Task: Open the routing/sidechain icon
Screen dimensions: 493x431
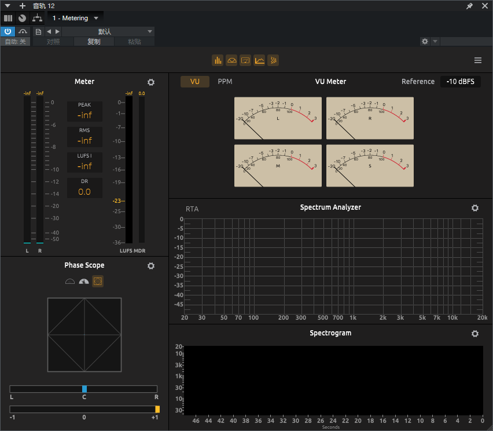Action: pos(38,19)
